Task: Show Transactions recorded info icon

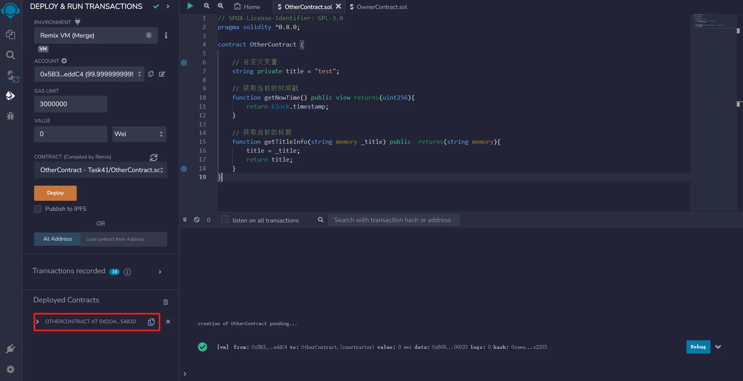Action: point(127,272)
